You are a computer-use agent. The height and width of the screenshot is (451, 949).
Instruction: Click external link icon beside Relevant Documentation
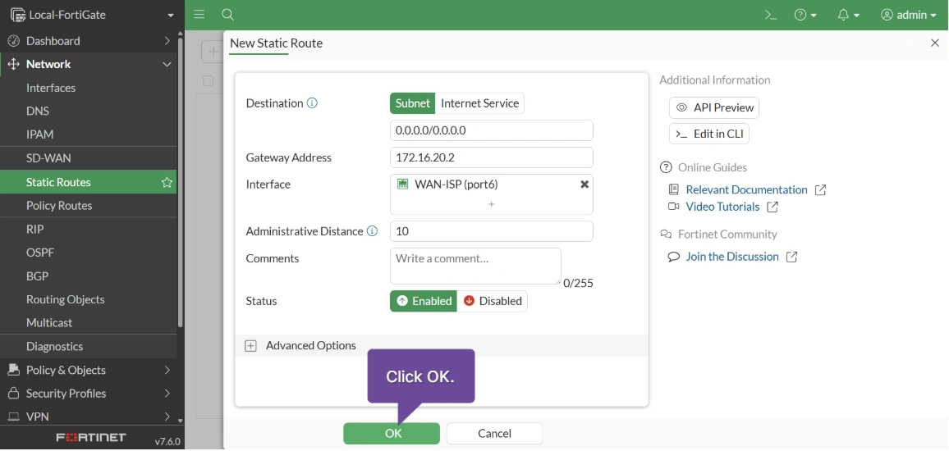click(x=820, y=190)
